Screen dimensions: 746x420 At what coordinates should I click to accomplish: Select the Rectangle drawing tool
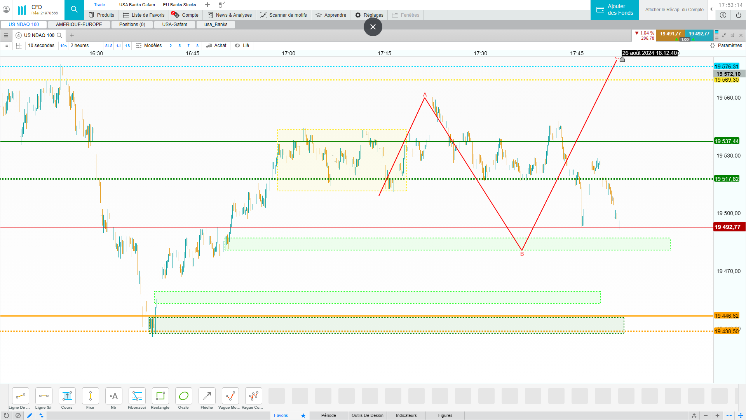point(160,396)
